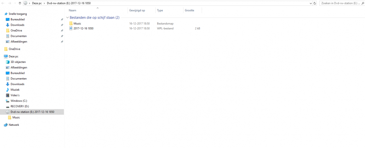
Task: Go forward with the Forward arrow
Action: pyautogui.click(x=9, y=4)
